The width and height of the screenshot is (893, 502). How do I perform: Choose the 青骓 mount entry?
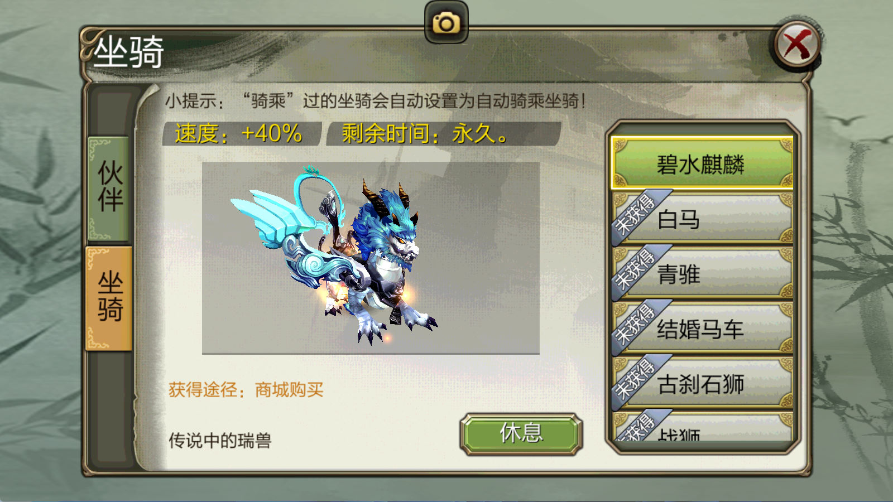pyautogui.click(x=702, y=273)
